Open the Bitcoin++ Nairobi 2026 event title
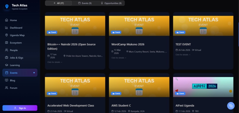The height and width of the screenshot is (113, 239). 71,47
